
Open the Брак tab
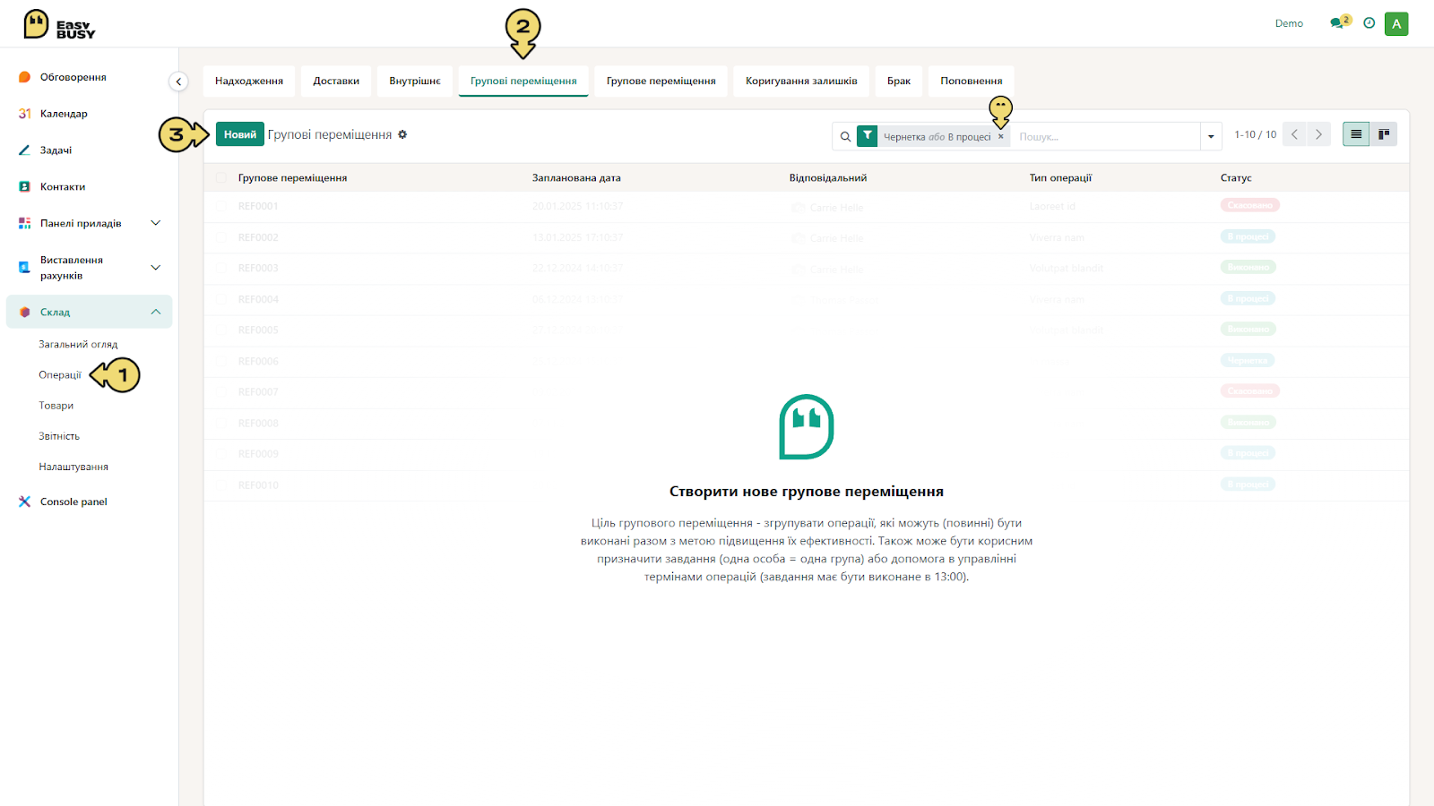[899, 81]
